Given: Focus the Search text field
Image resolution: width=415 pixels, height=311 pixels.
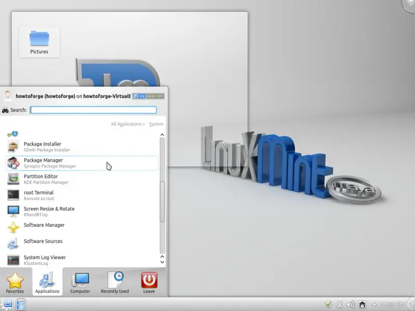Looking at the screenshot, I should [x=93, y=110].
